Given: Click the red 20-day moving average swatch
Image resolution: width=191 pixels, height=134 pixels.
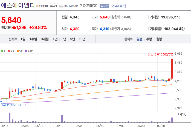Looking at the screenshot, I should point(9,51).
